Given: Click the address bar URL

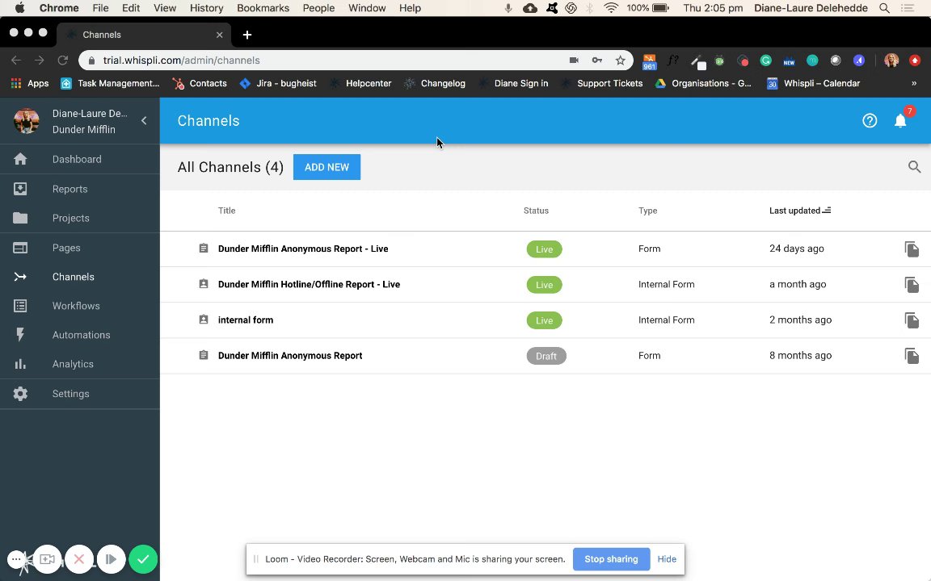Looking at the screenshot, I should point(181,60).
